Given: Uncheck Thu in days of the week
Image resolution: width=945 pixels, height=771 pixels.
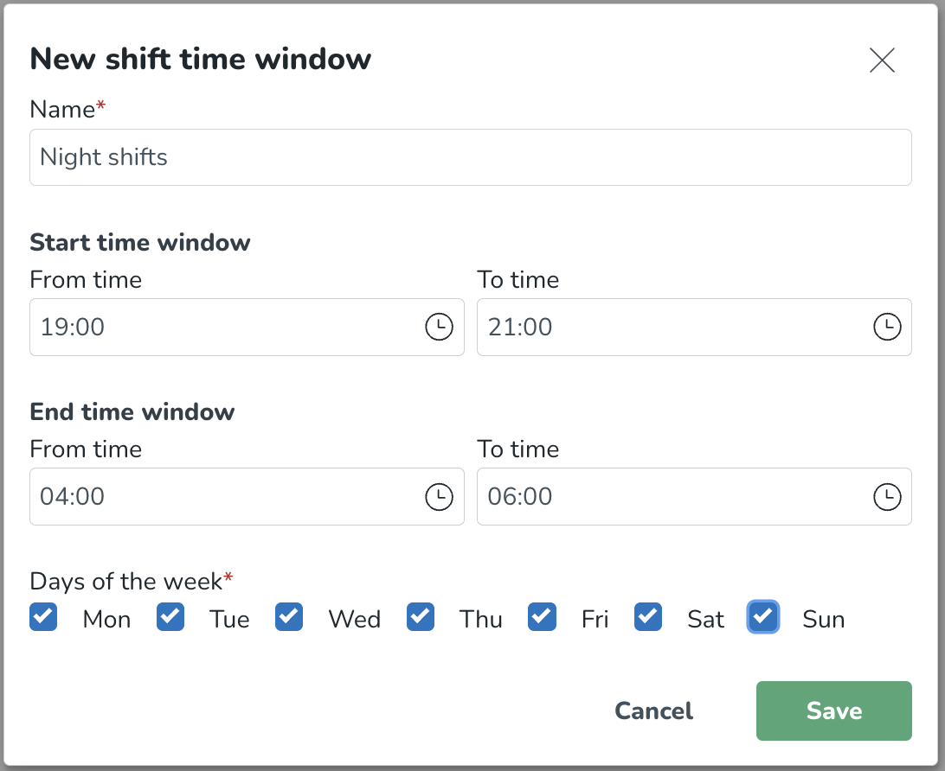Looking at the screenshot, I should (421, 617).
